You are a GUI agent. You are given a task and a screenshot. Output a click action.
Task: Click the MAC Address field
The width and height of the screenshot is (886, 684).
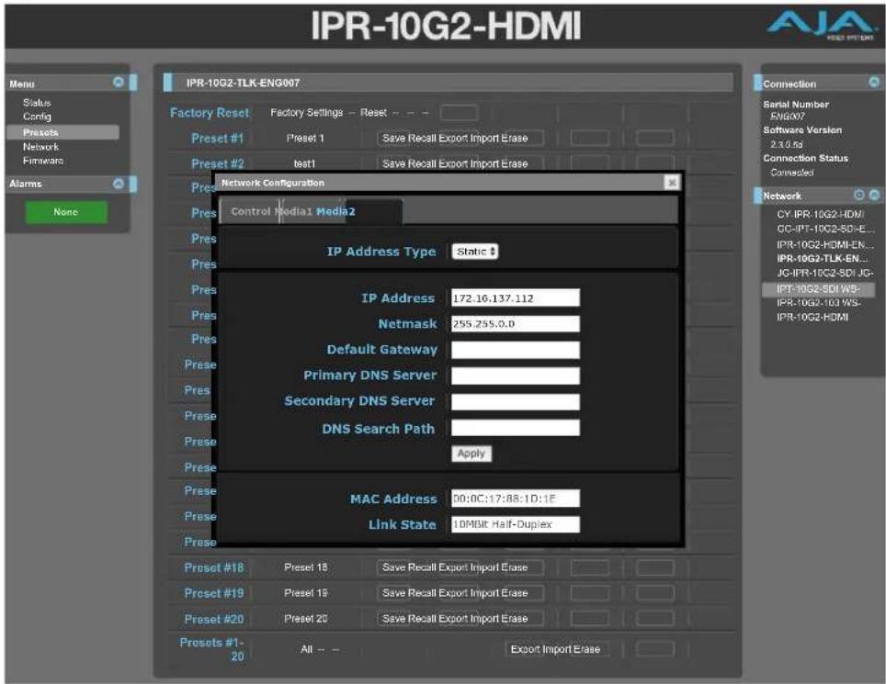click(x=516, y=499)
